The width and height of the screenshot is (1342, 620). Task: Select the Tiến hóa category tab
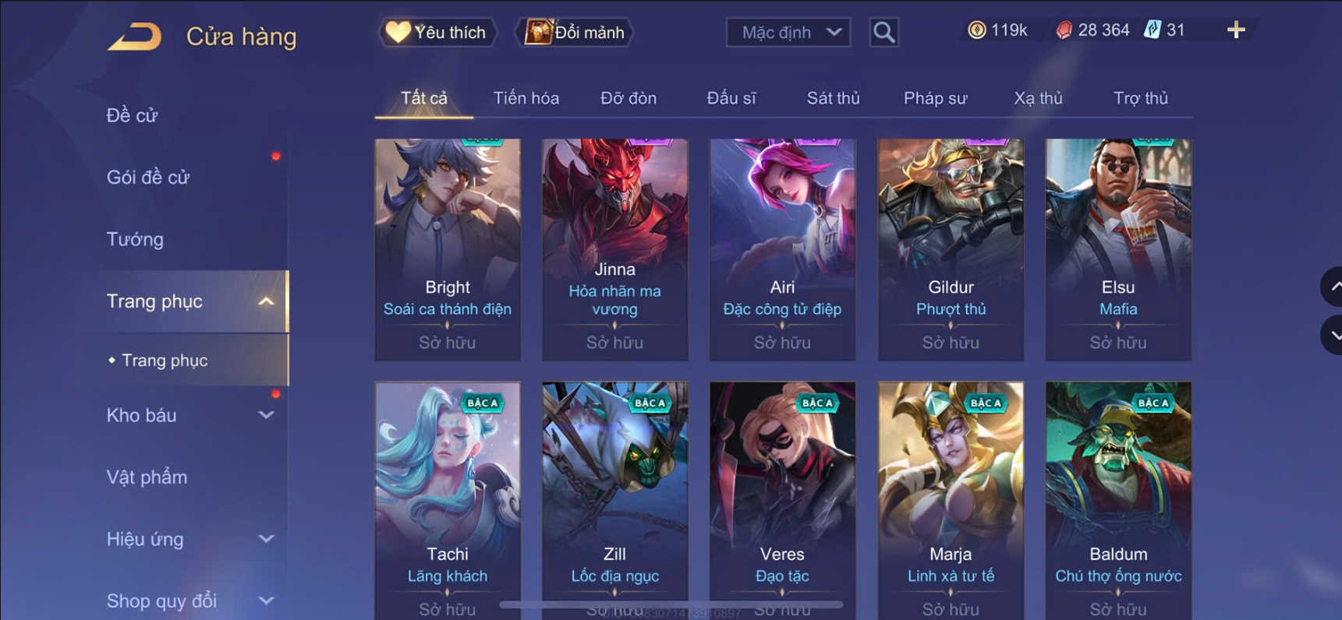click(x=526, y=98)
